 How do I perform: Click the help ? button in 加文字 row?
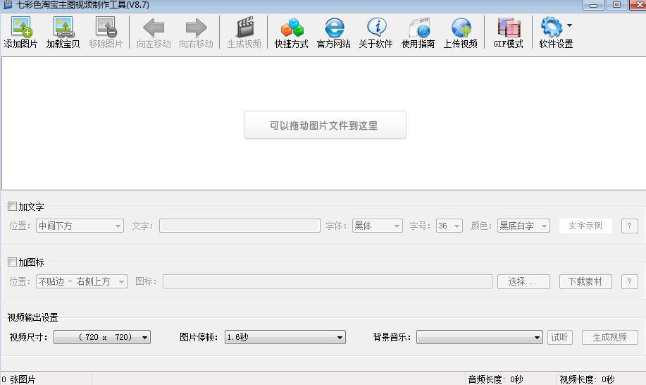[x=630, y=226]
